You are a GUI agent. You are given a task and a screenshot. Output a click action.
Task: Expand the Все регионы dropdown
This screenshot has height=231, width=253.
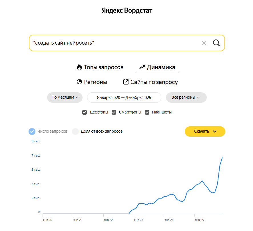[x=186, y=97]
